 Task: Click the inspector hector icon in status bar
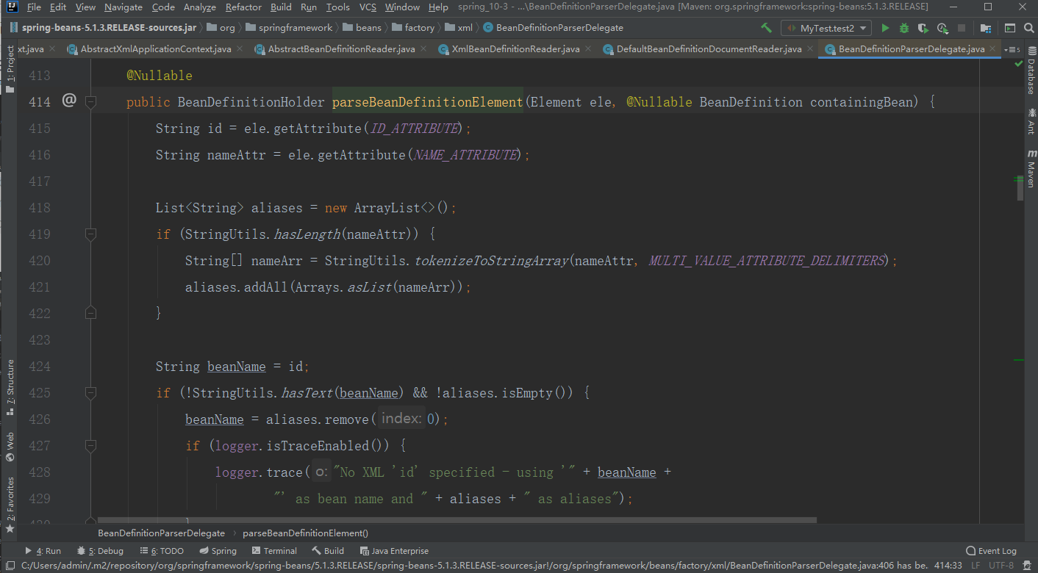(1028, 566)
